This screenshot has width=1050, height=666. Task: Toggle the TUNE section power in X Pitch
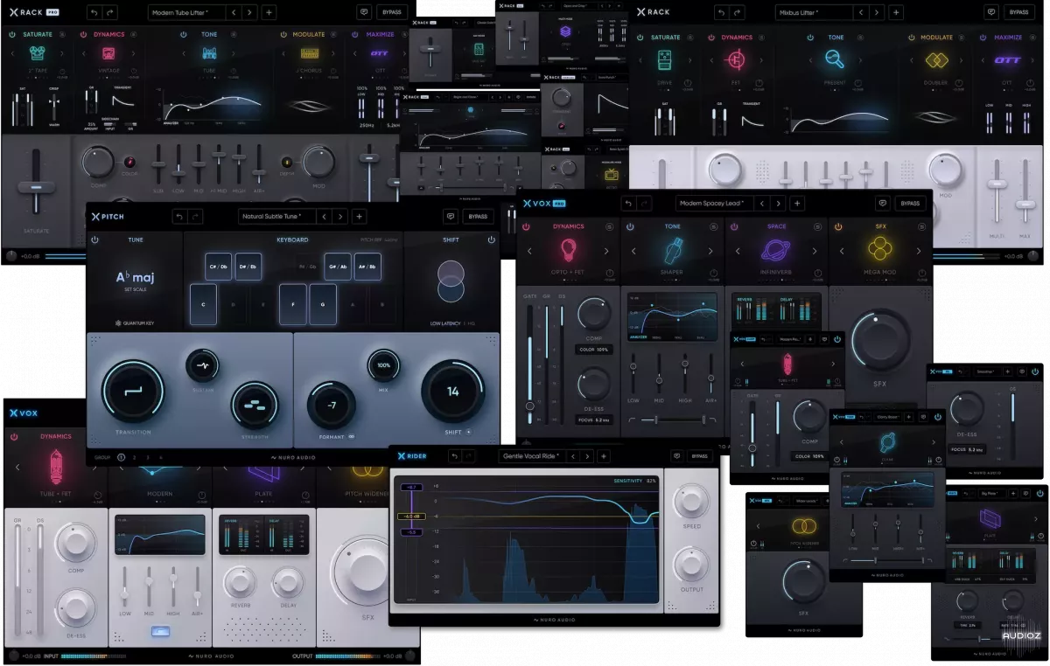pyautogui.click(x=94, y=239)
